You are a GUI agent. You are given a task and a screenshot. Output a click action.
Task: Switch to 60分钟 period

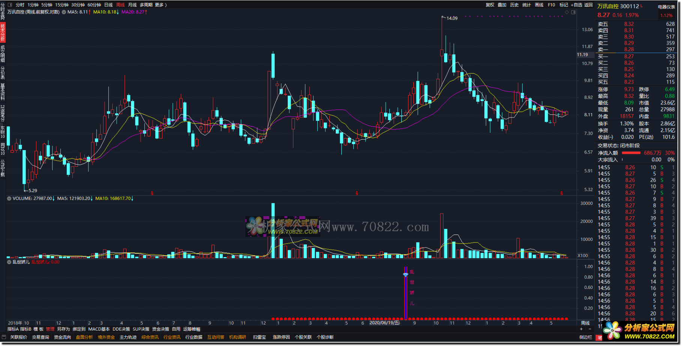94,5
